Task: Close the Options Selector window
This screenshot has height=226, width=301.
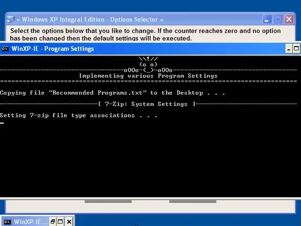Action: [289, 19]
